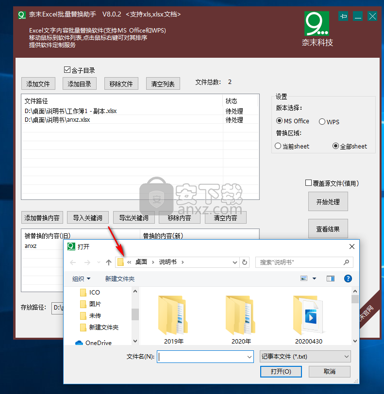Click the search magnifier icon
The width and height of the screenshot is (384, 394).
(346, 263)
